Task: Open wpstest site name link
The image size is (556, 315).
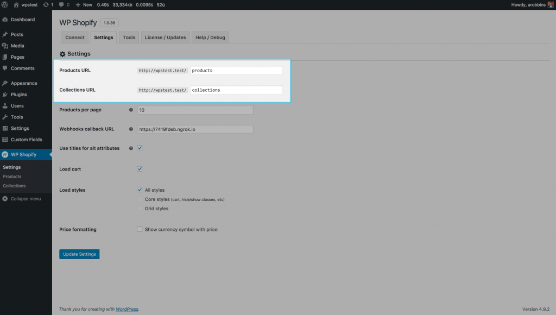Action: [29, 4]
